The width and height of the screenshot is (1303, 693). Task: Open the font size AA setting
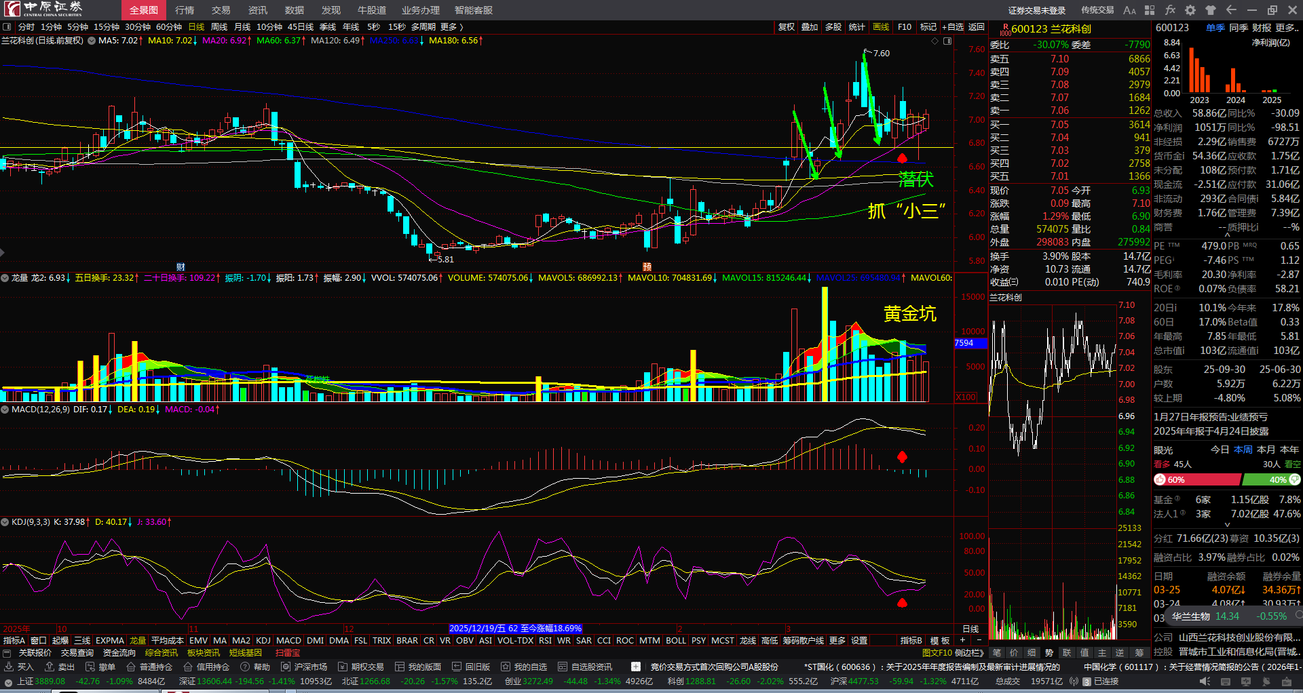(1129, 10)
